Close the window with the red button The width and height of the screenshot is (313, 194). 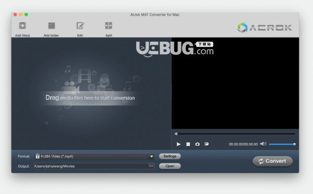tap(15, 15)
